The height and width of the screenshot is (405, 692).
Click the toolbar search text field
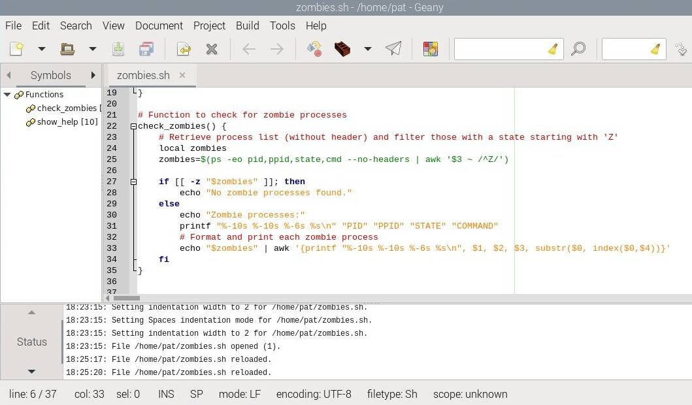point(508,48)
